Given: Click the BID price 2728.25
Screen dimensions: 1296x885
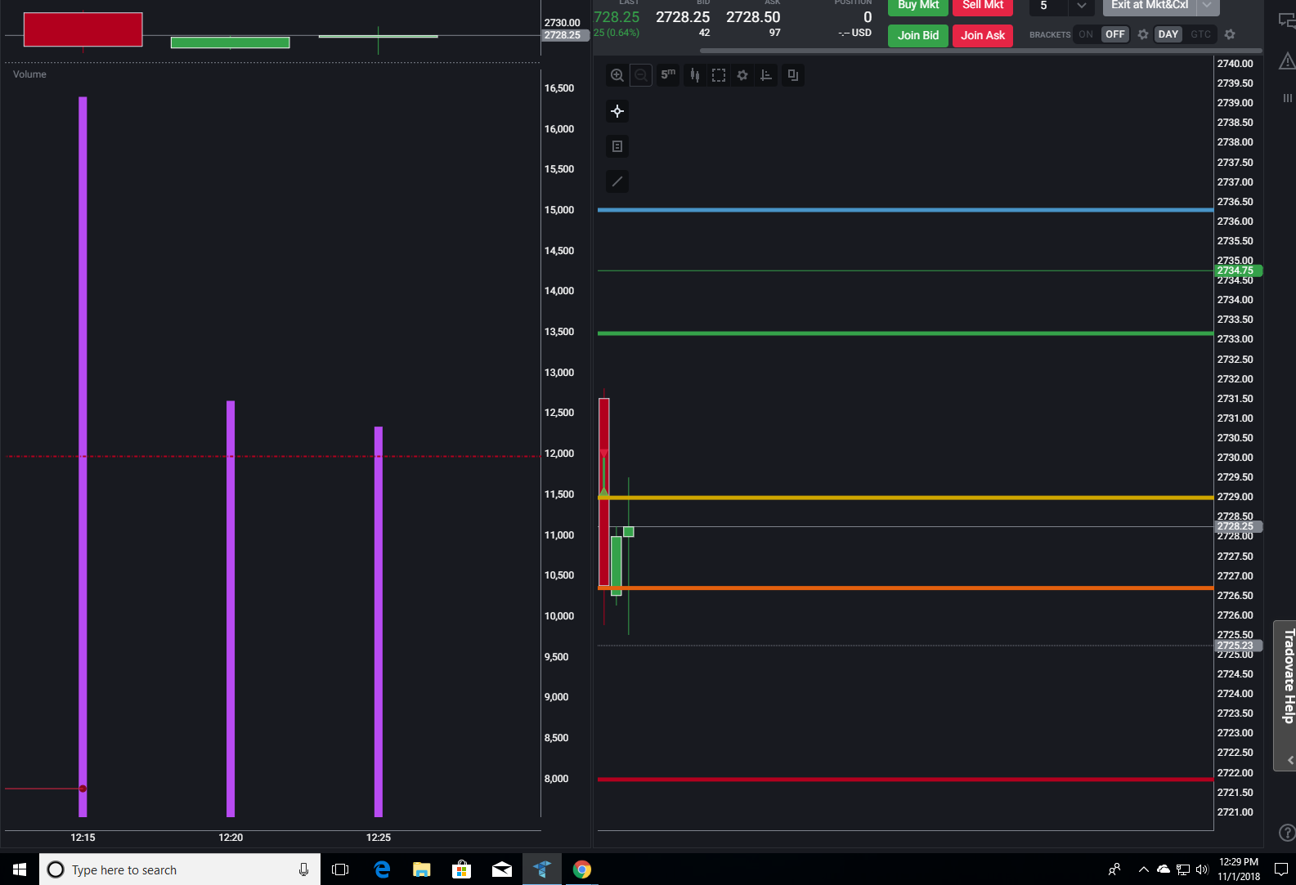Looking at the screenshot, I should tap(683, 17).
